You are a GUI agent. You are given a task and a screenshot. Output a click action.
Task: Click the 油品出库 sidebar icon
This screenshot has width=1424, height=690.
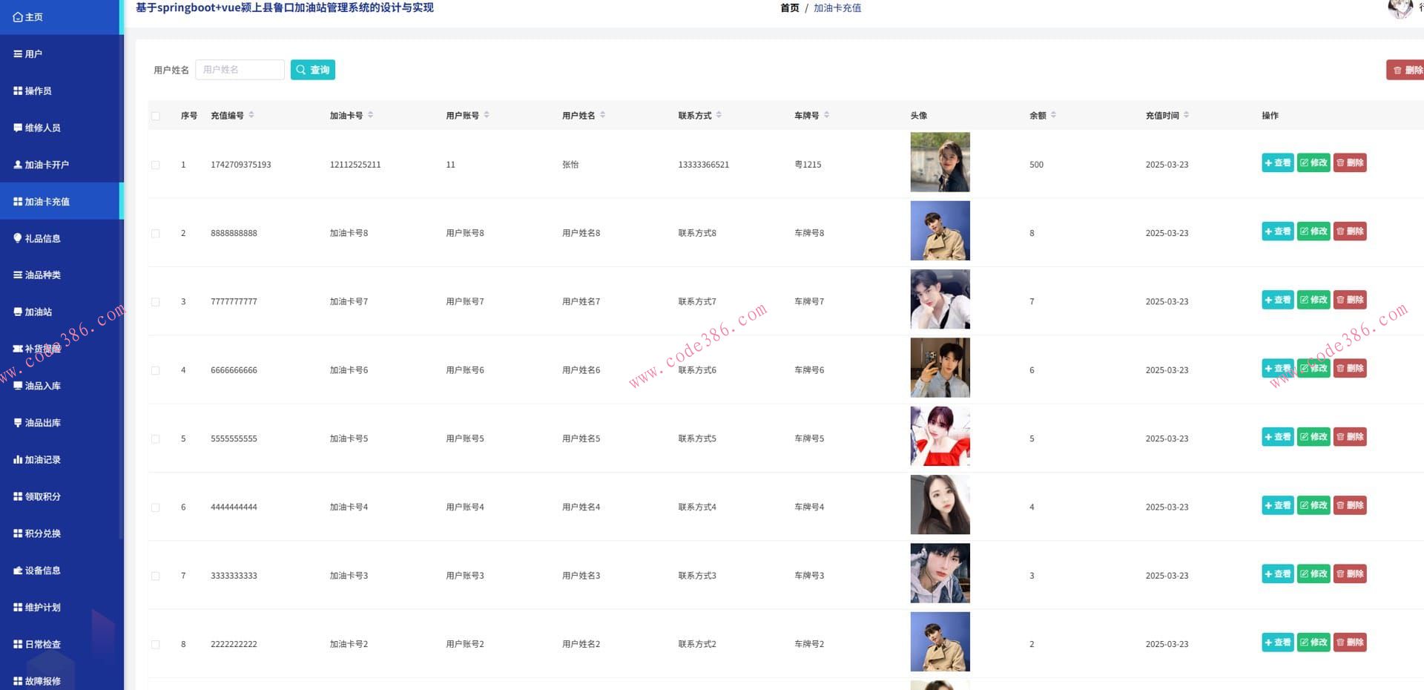click(x=18, y=423)
